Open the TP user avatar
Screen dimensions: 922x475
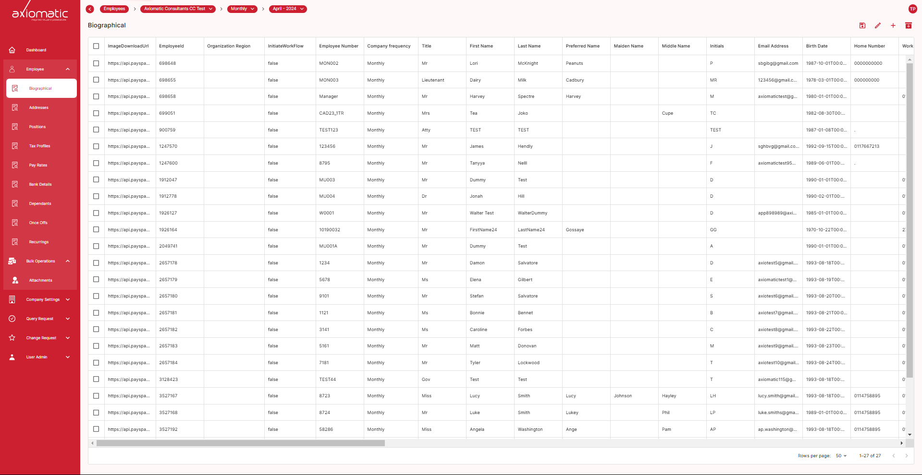(912, 9)
